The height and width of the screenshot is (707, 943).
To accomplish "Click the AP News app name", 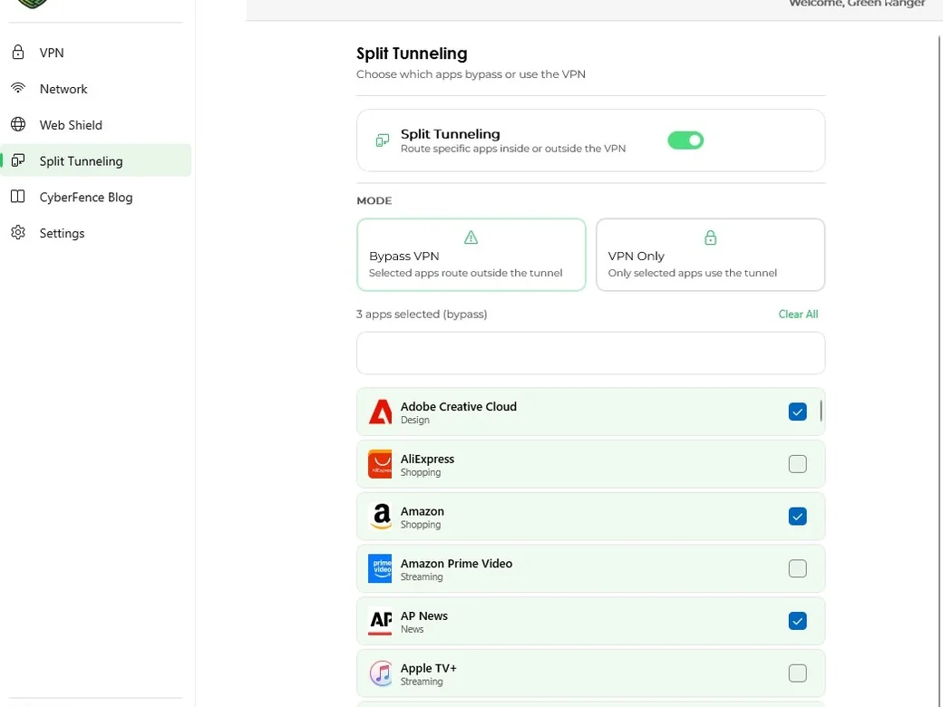I will (424, 615).
